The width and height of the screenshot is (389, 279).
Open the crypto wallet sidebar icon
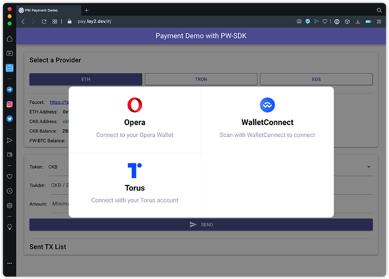[10, 155]
